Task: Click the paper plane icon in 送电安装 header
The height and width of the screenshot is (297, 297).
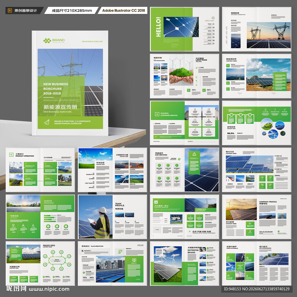Action: [284, 109]
